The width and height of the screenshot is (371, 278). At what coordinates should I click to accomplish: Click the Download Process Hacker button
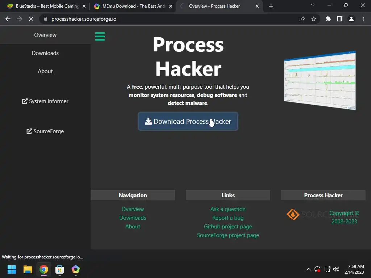[x=188, y=121]
